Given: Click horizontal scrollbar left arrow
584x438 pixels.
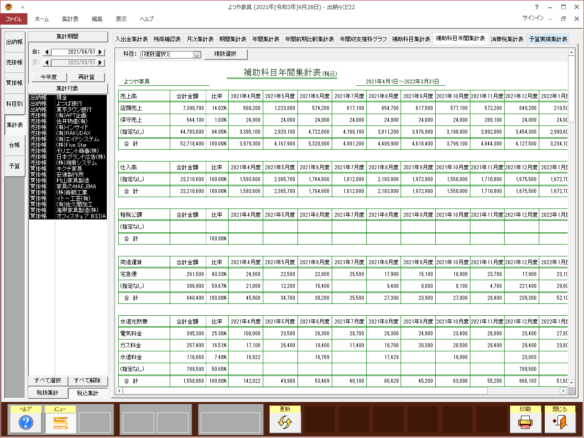Looking at the screenshot, I should pyautogui.click(x=120, y=391).
